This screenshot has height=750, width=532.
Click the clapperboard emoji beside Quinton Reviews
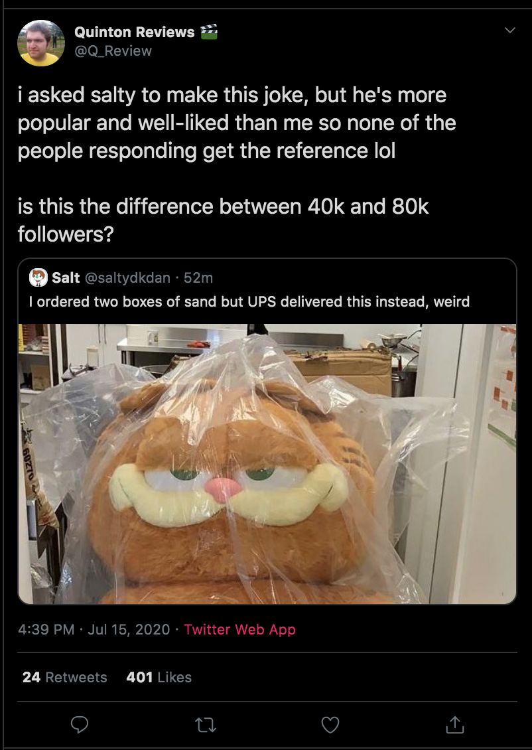click(x=209, y=32)
